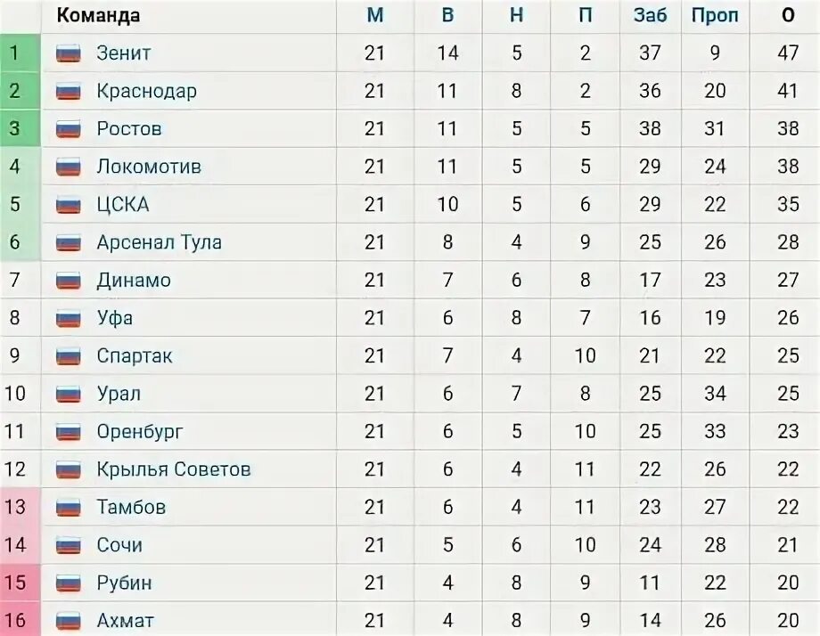Screen dimensions: 820x636
Task: Click the flag icon beside Ахмат
Action: (69, 621)
